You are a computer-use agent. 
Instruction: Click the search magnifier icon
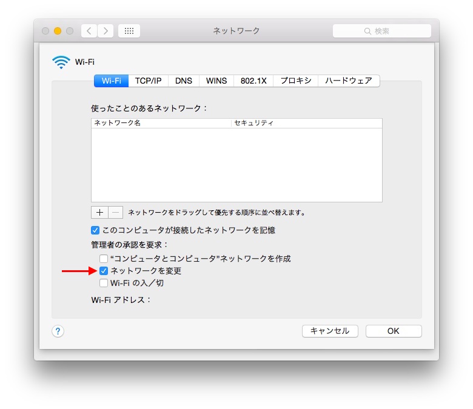367,31
